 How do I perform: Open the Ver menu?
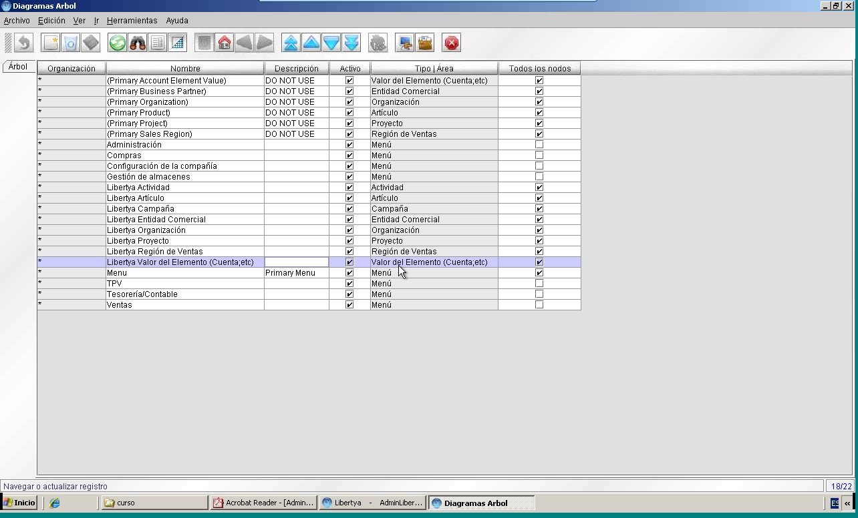80,21
